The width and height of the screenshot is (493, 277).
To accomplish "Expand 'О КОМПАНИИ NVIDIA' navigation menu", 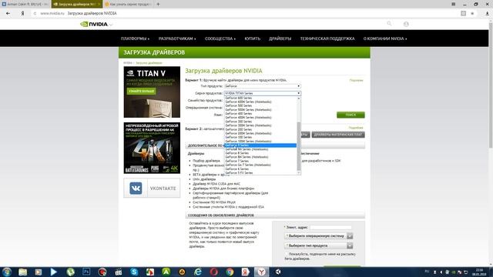I will pyautogui.click(x=385, y=38).
